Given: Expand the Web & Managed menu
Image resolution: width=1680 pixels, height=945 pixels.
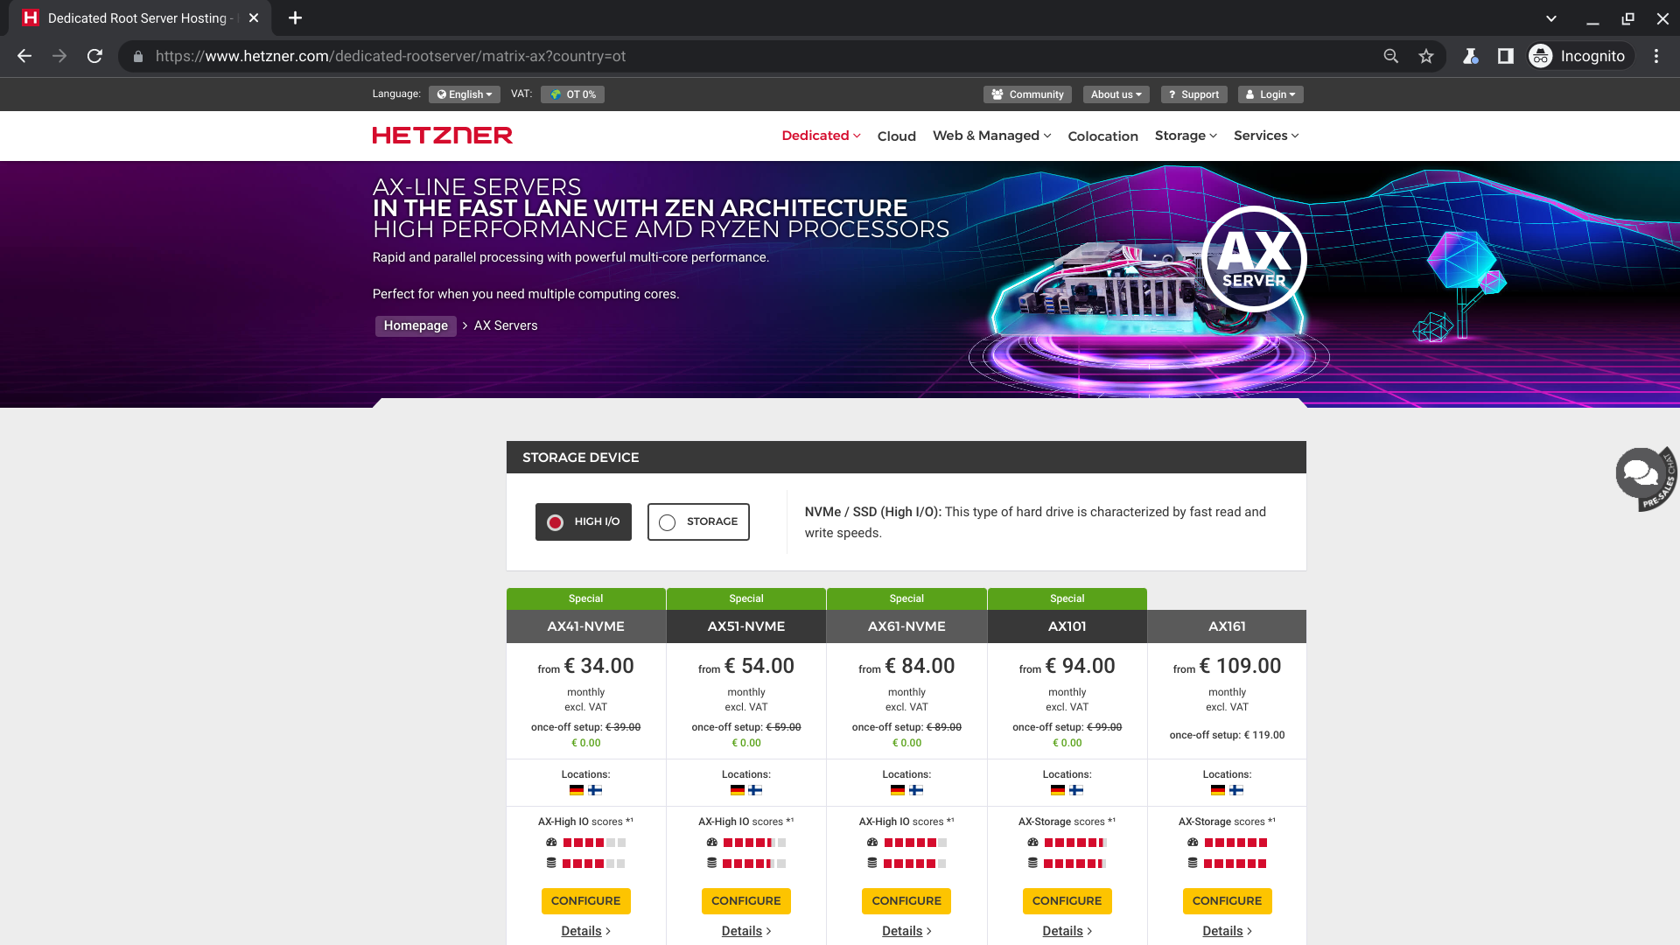Looking at the screenshot, I should pyautogui.click(x=991, y=136).
